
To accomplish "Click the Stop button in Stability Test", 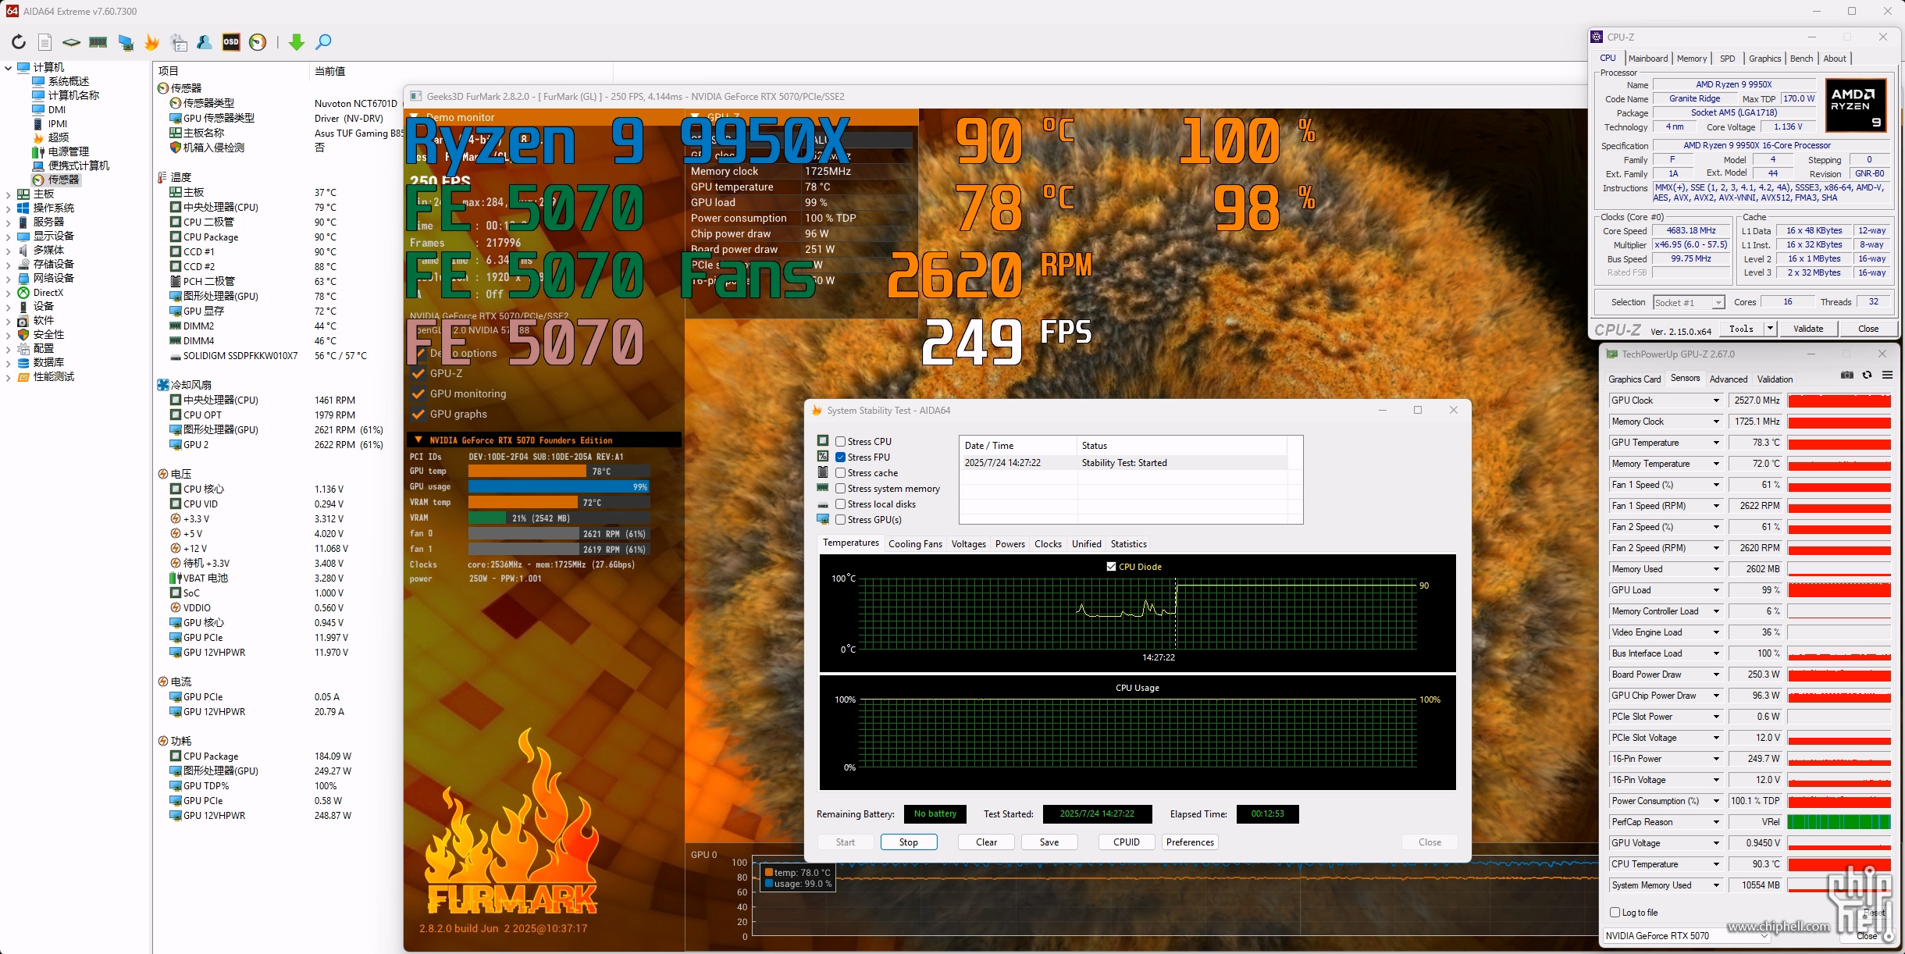I will click(909, 842).
